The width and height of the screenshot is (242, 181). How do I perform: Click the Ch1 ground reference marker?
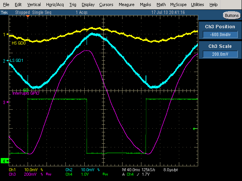[x=5, y=34]
